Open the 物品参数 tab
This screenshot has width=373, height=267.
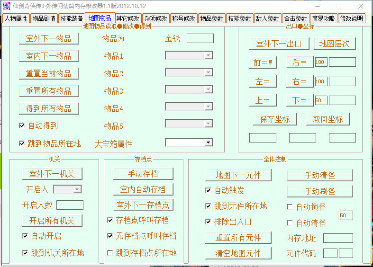[x=211, y=18]
